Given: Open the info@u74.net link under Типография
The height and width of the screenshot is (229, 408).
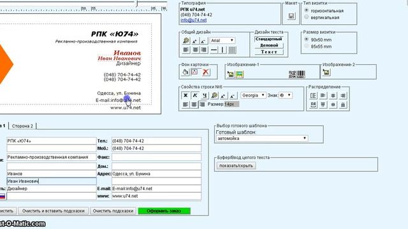Looking at the screenshot, I should tap(193, 20).
